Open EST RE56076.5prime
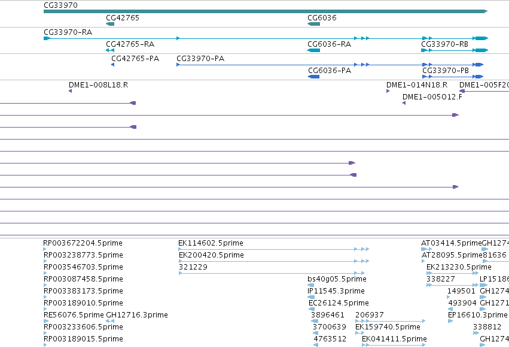The height and width of the screenshot is (348, 509). 74,315
